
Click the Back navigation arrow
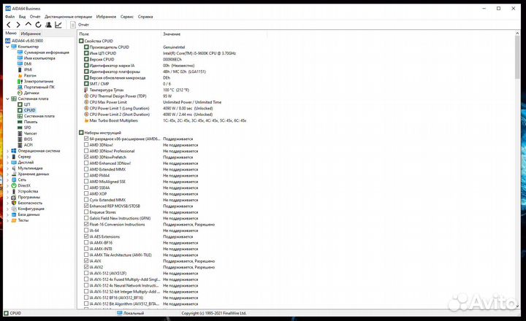tap(9, 25)
